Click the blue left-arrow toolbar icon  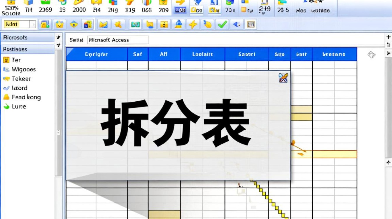pos(237,25)
